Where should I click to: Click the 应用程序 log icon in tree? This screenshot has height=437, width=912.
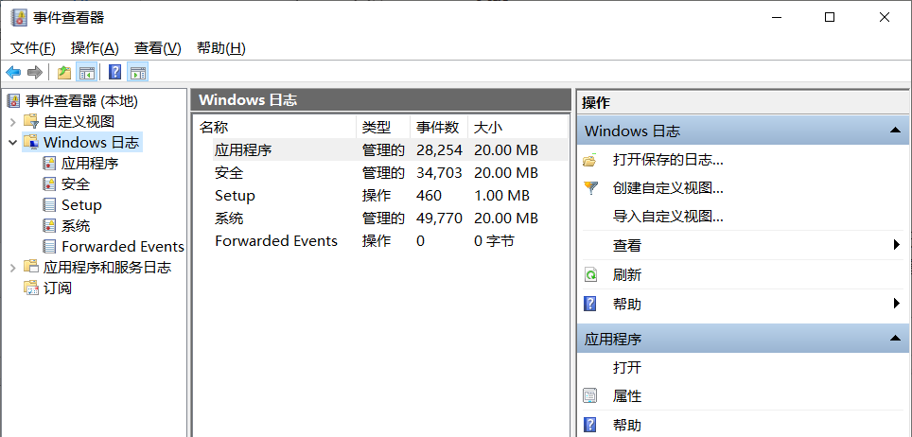click(x=49, y=163)
